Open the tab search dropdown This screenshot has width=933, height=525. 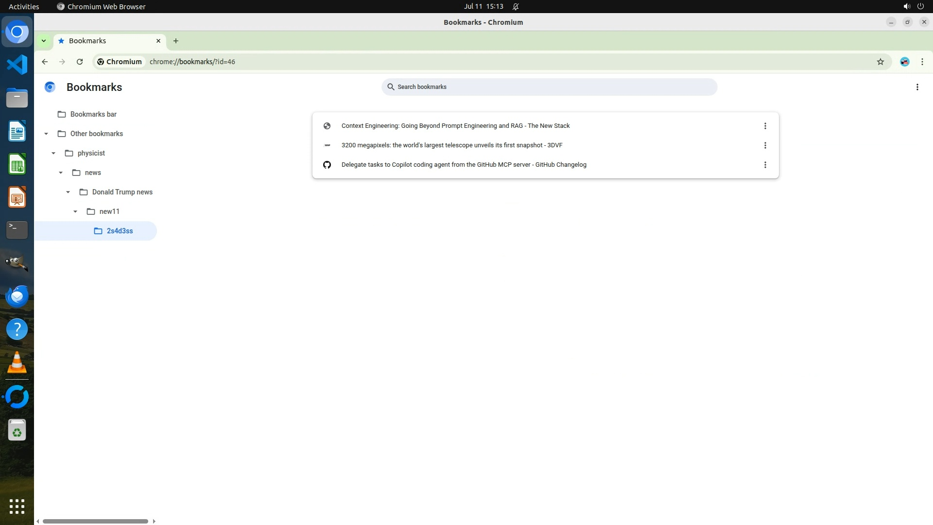(44, 41)
